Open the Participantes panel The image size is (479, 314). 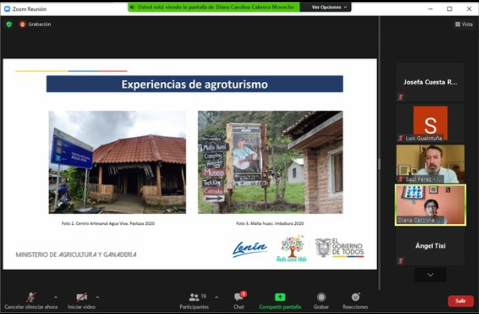pos(194,301)
